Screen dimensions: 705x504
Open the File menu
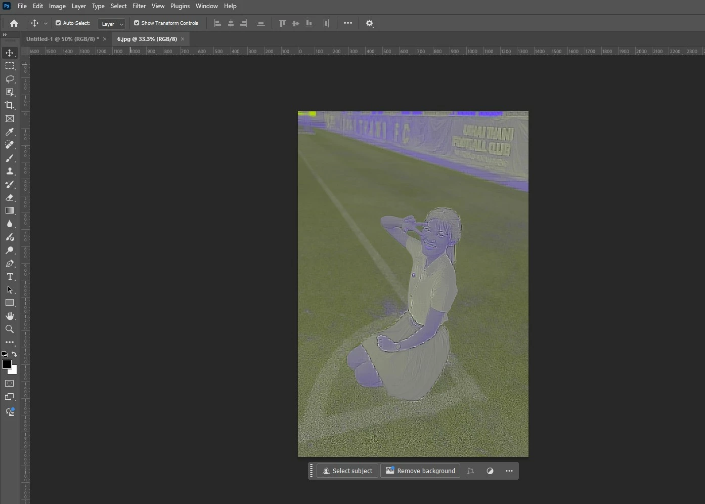tap(22, 6)
